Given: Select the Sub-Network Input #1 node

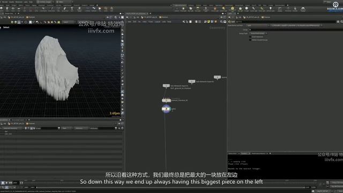Looking at the screenshot, I should pyautogui.click(x=166, y=86).
